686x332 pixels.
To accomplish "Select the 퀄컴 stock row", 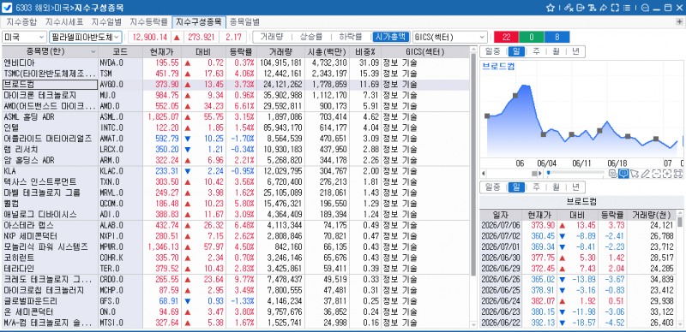I will 235,204.
